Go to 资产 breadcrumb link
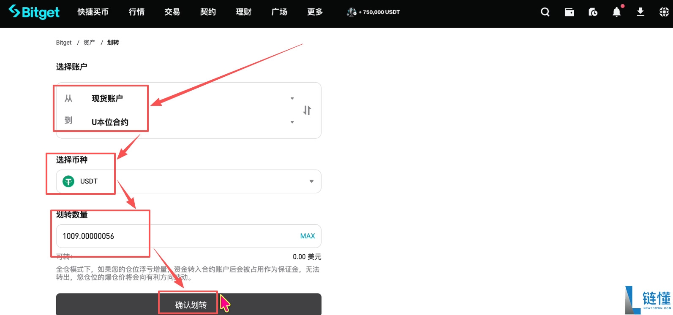The width and height of the screenshot is (673, 315). (x=89, y=43)
